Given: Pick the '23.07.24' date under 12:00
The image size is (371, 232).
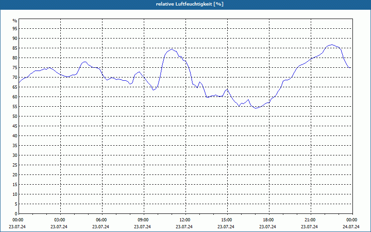Looking at the screenshot, I should (x=184, y=227).
